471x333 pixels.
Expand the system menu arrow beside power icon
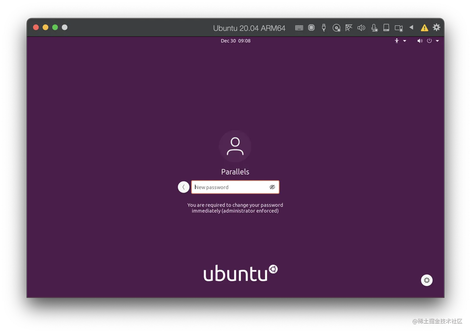[437, 41]
